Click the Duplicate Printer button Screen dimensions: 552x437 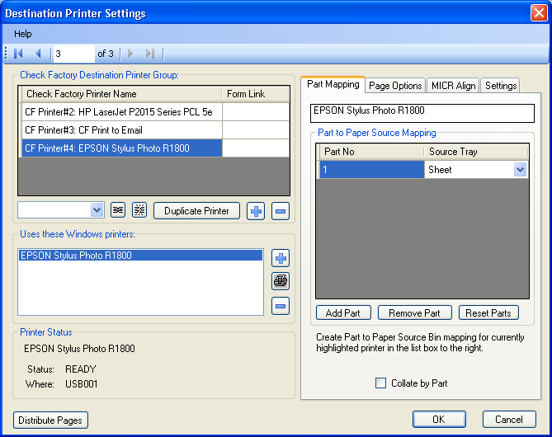tap(196, 210)
